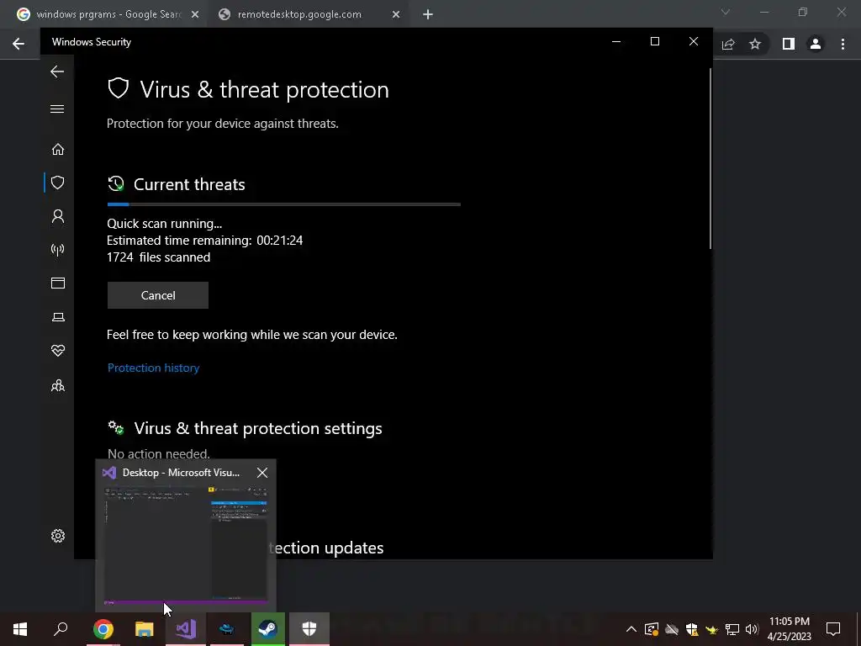Click the quick scan progress bar

284,204
